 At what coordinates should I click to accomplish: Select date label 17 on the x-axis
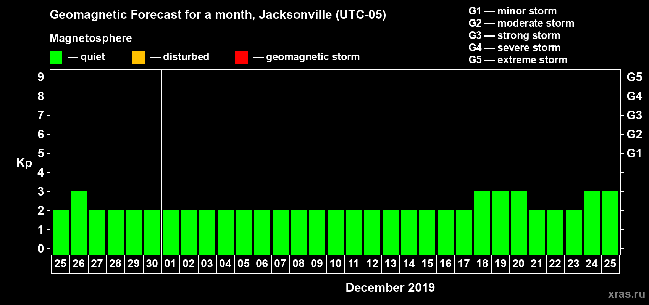pyautogui.click(x=463, y=264)
